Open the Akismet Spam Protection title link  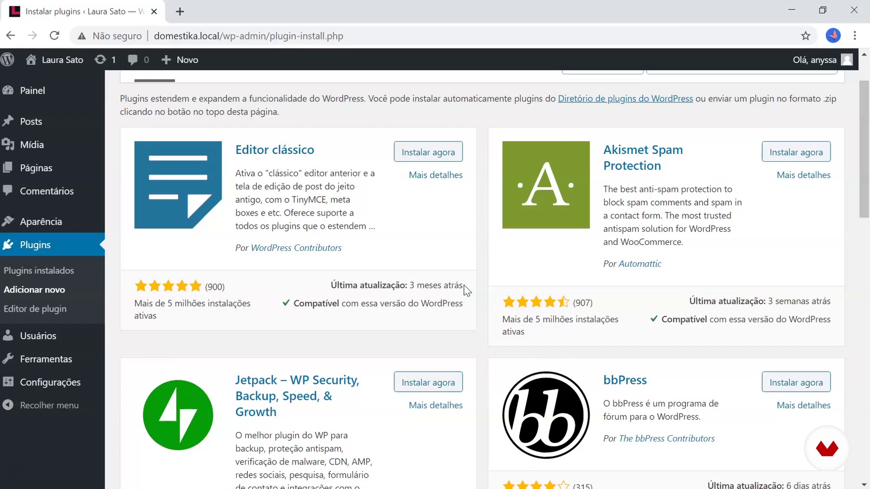point(643,158)
